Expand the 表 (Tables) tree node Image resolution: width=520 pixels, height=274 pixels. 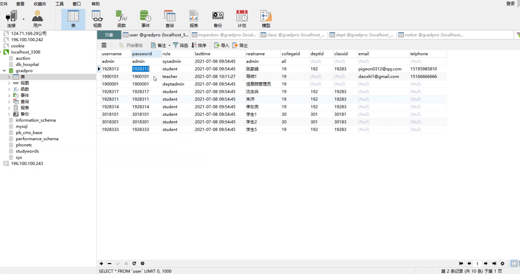click(9, 77)
